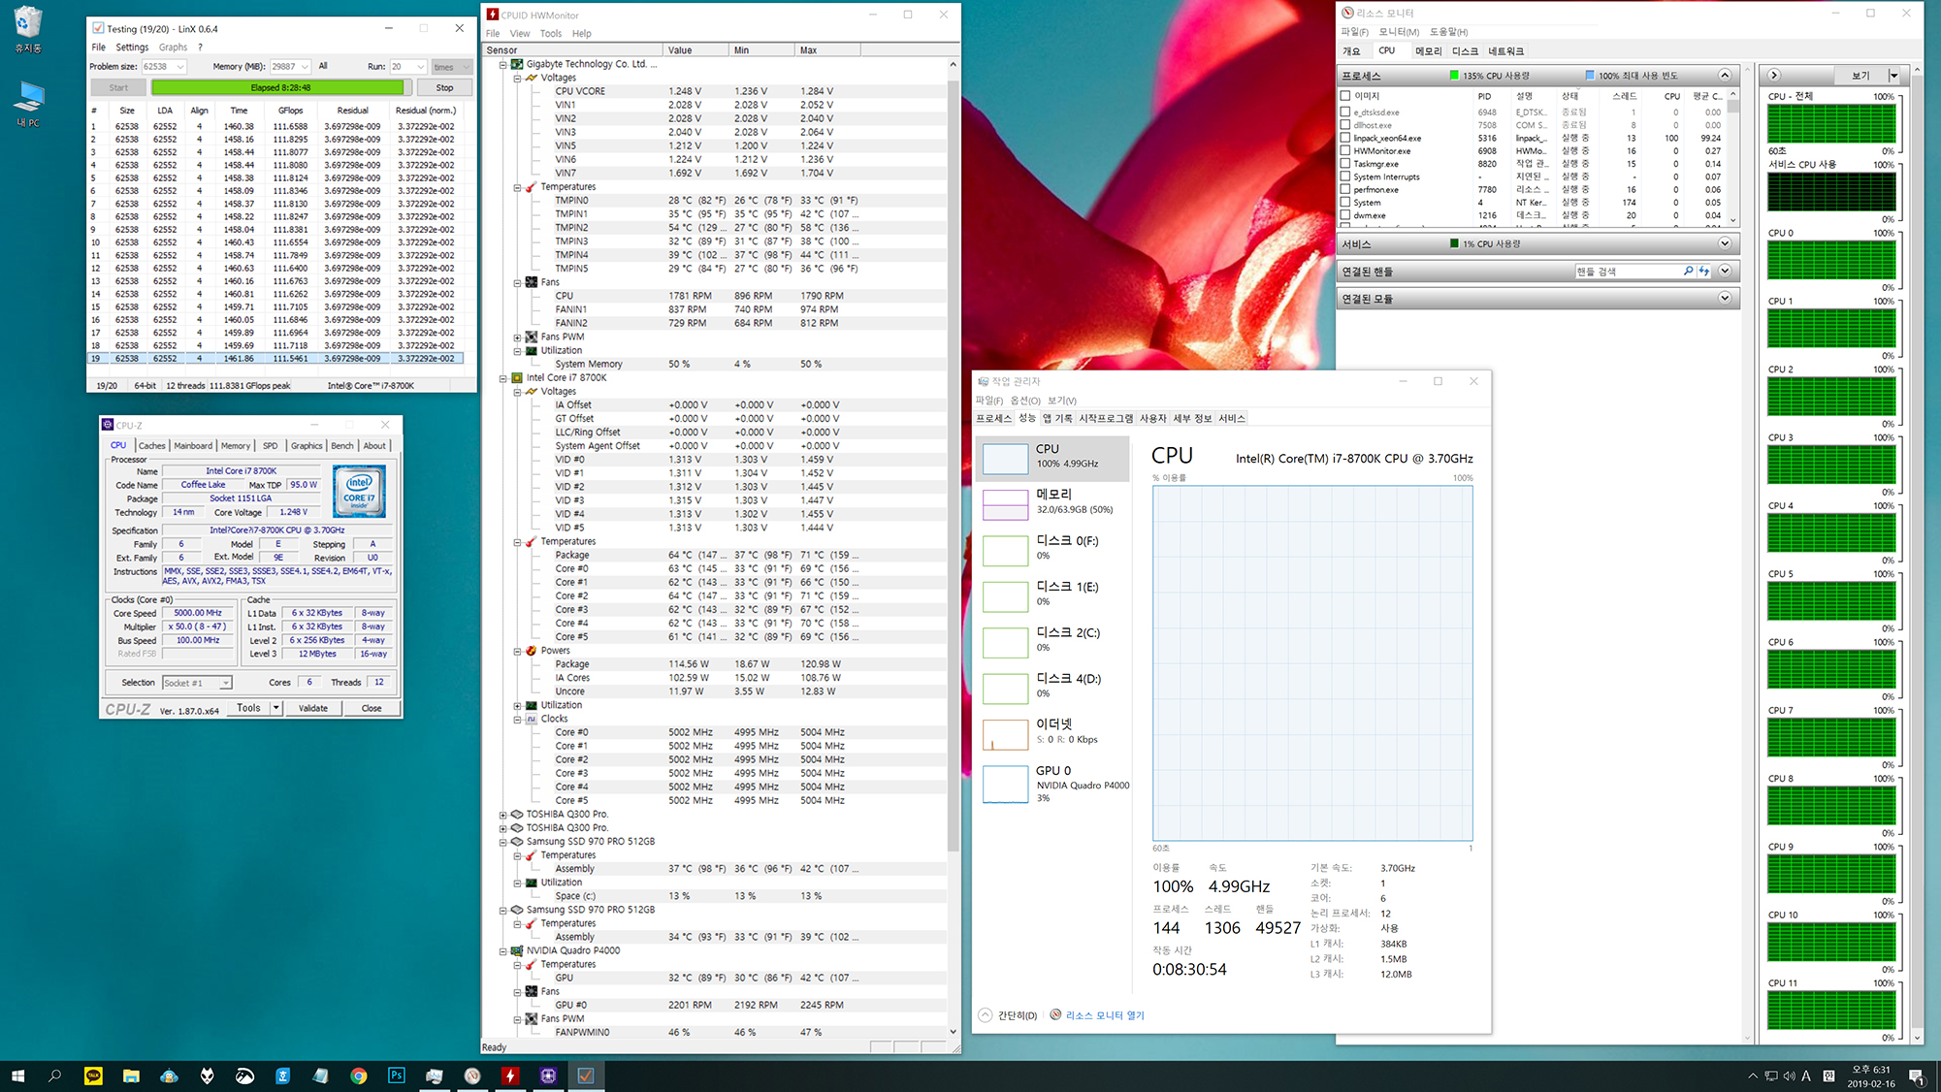Open the 메모리 tab in Resource Monitor
This screenshot has width=1941, height=1092.
pyautogui.click(x=1428, y=51)
